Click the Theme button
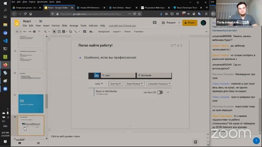 pyautogui.click(x=127, y=31)
